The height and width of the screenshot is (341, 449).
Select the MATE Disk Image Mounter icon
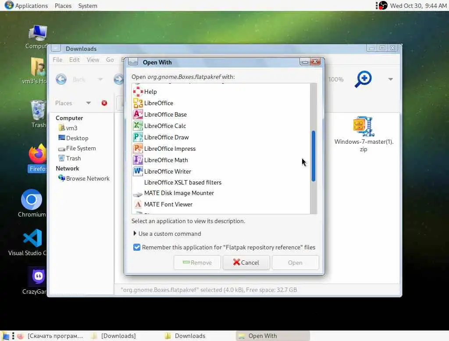click(x=138, y=194)
